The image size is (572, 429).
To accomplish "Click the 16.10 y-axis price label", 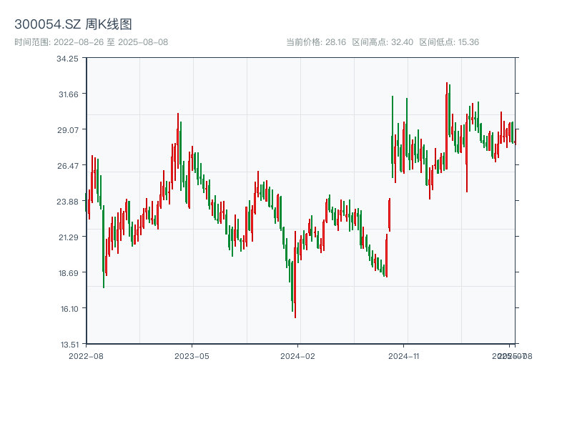I will [68, 309].
